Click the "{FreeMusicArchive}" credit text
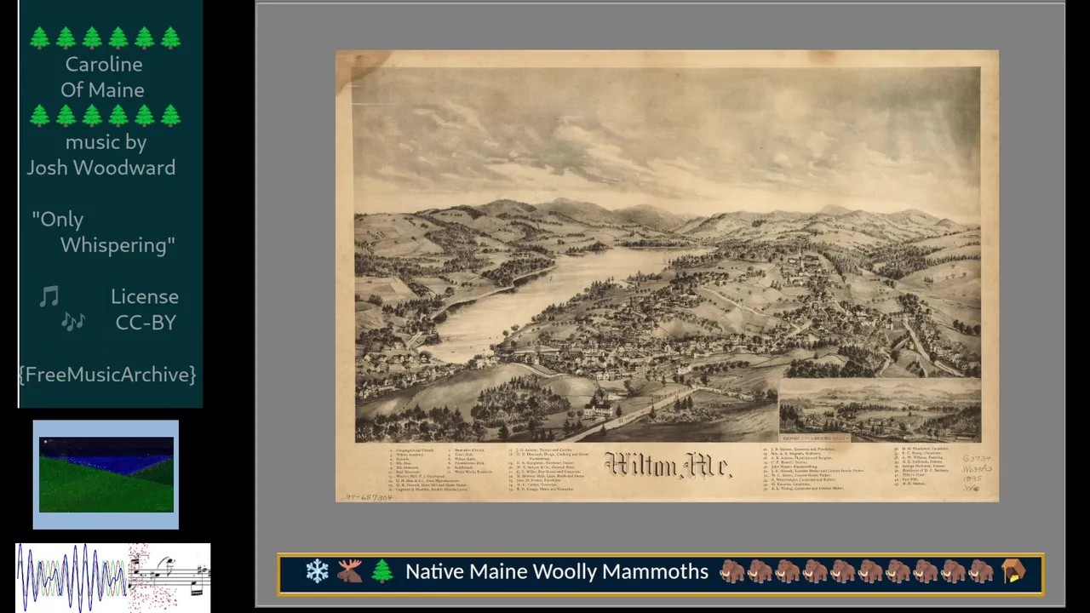 [x=107, y=375]
